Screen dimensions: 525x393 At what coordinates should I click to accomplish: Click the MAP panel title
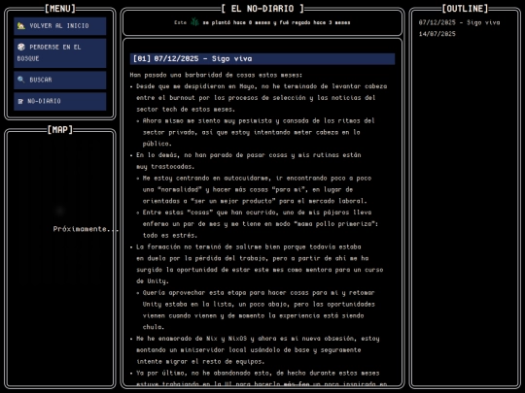tap(60, 130)
